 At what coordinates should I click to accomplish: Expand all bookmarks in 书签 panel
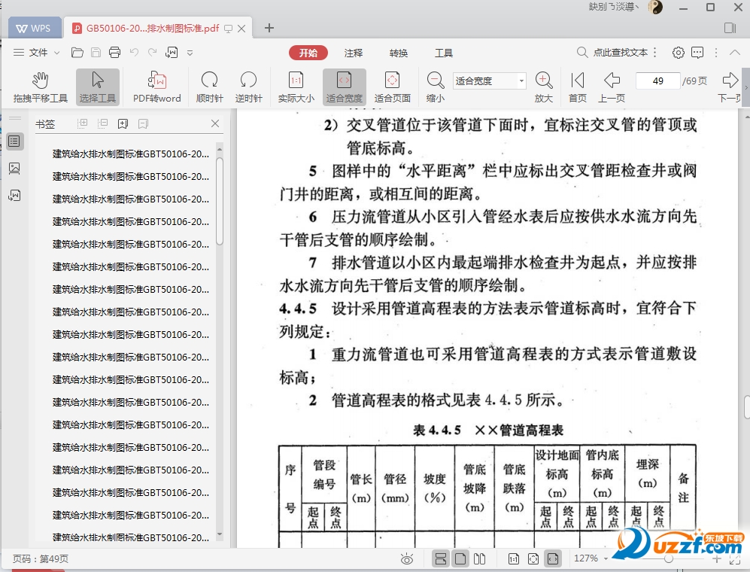pyautogui.click(x=83, y=124)
